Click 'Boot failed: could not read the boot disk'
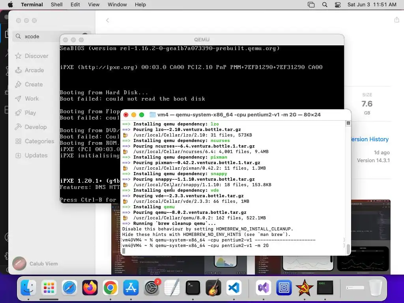The width and height of the screenshot is (404, 303). 133,99
